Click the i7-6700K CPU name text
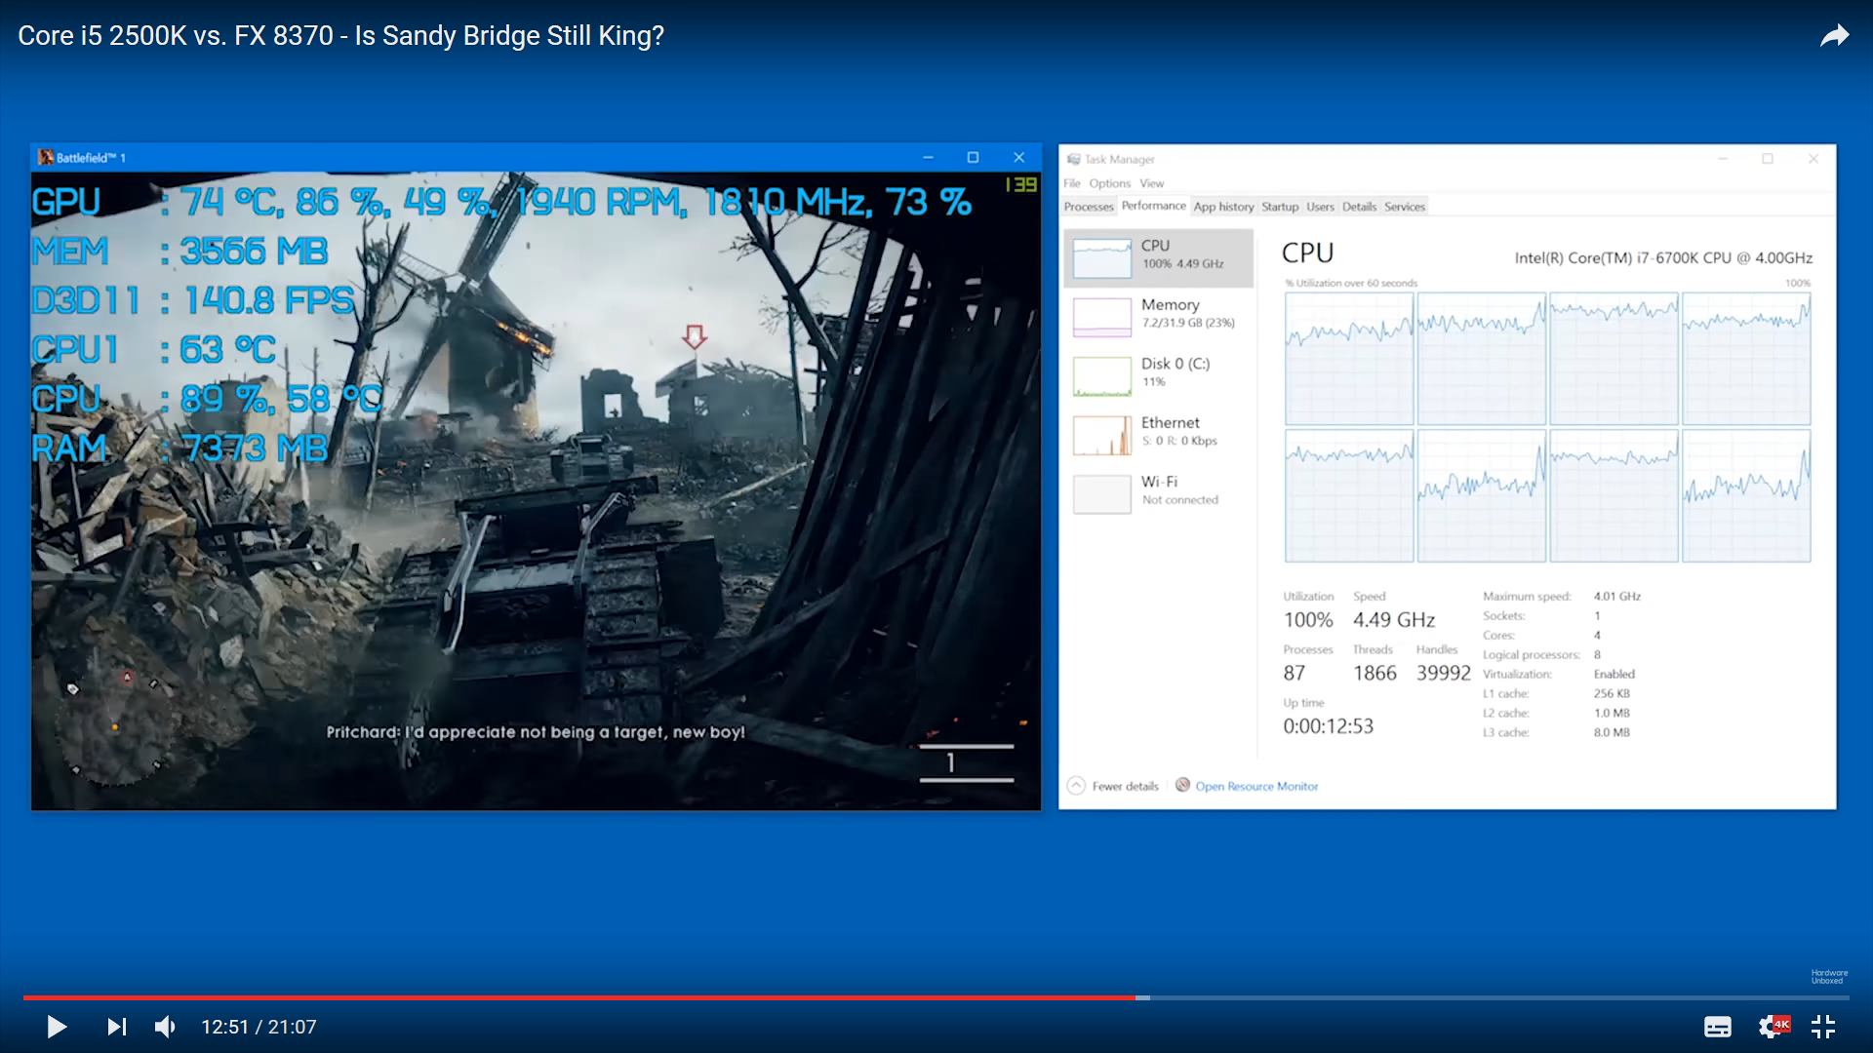Screen dimensions: 1873x1053 click(1663, 258)
